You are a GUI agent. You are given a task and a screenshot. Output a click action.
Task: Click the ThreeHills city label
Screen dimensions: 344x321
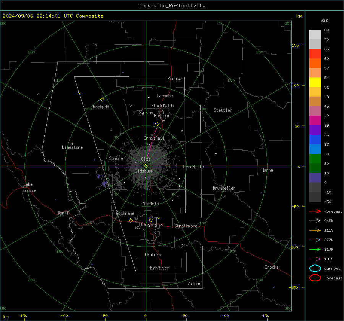192,167
